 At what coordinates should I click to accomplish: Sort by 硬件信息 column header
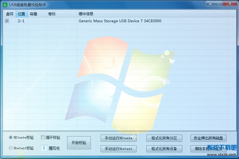152,14
